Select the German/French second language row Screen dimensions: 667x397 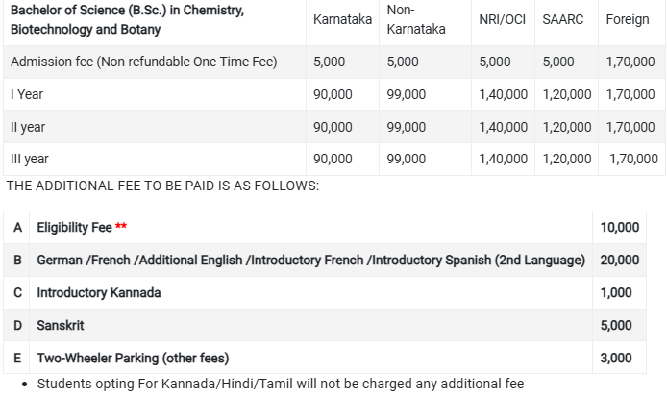click(310, 261)
